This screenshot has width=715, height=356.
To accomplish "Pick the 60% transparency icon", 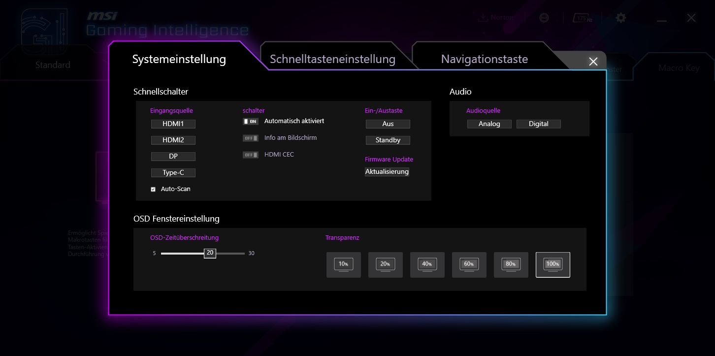I will [469, 265].
